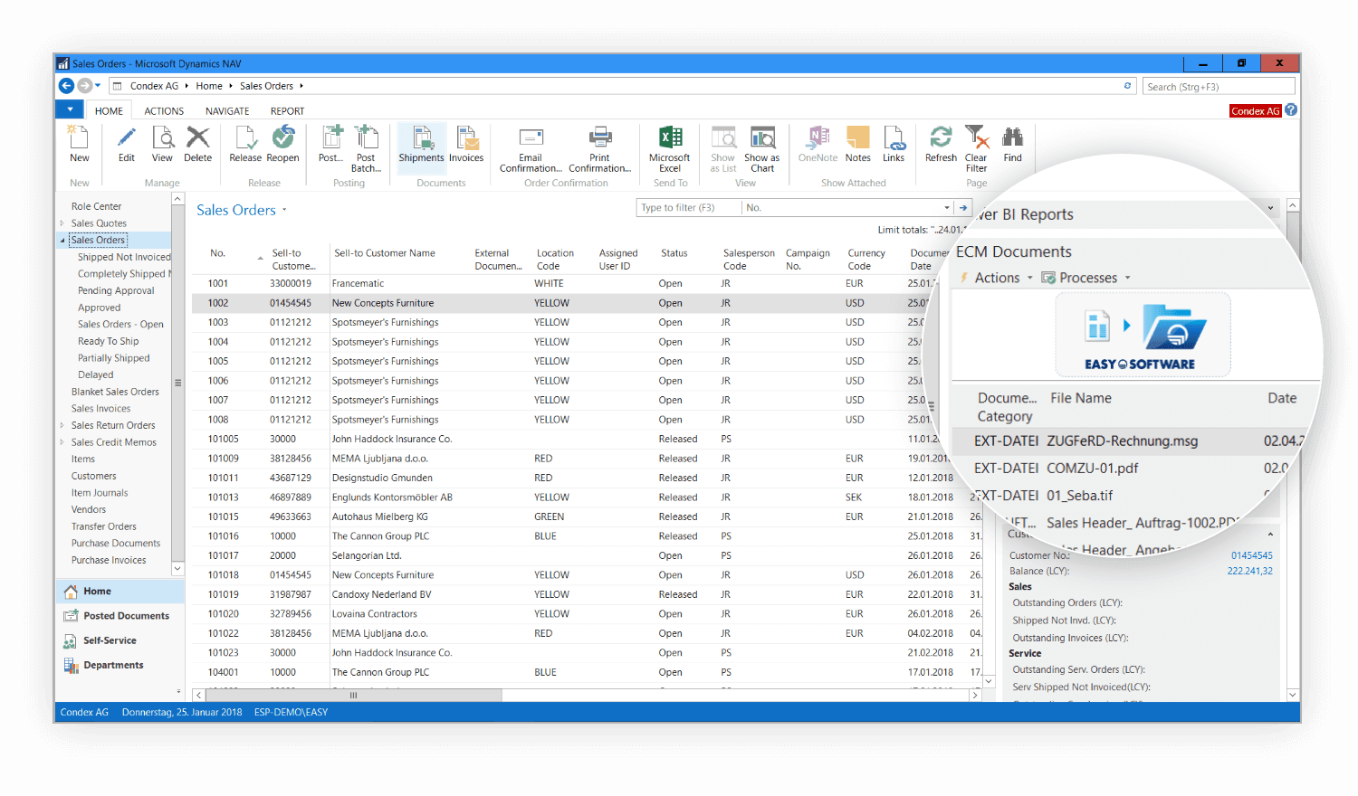This screenshot has width=1358, height=796.
Task: Click the Edit pencil icon
Action: click(127, 137)
